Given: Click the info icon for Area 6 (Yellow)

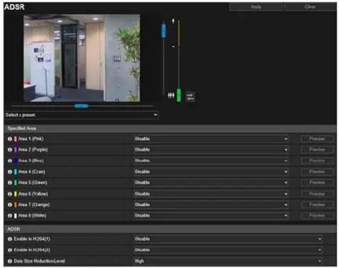Looking at the screenshot, I should point(10,194).
